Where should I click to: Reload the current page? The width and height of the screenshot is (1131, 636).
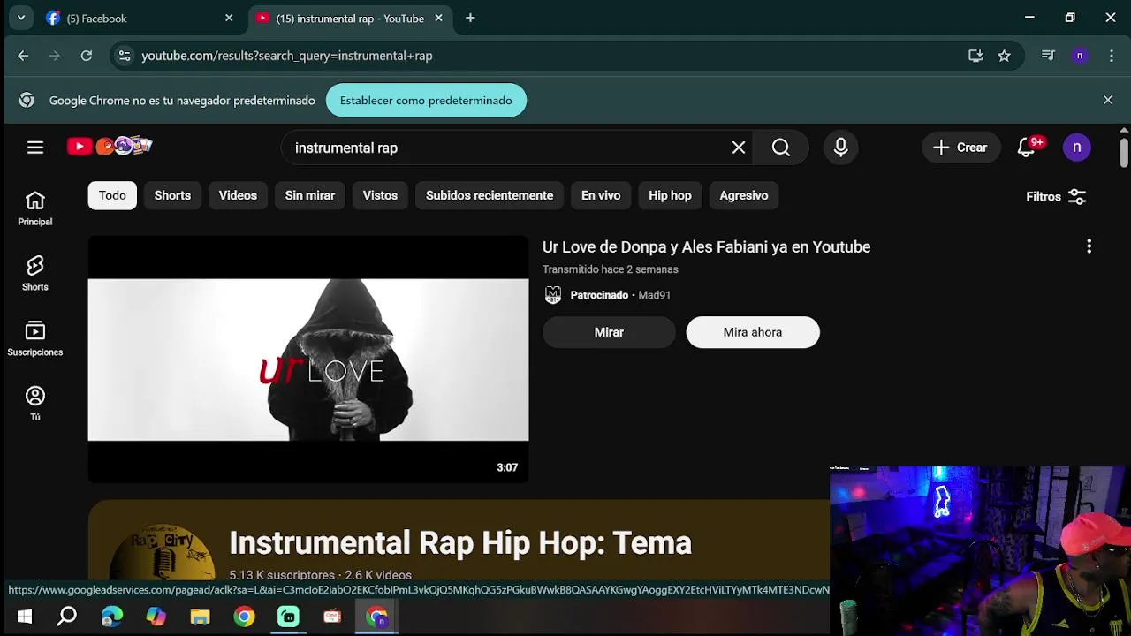(x=87, y=56)
